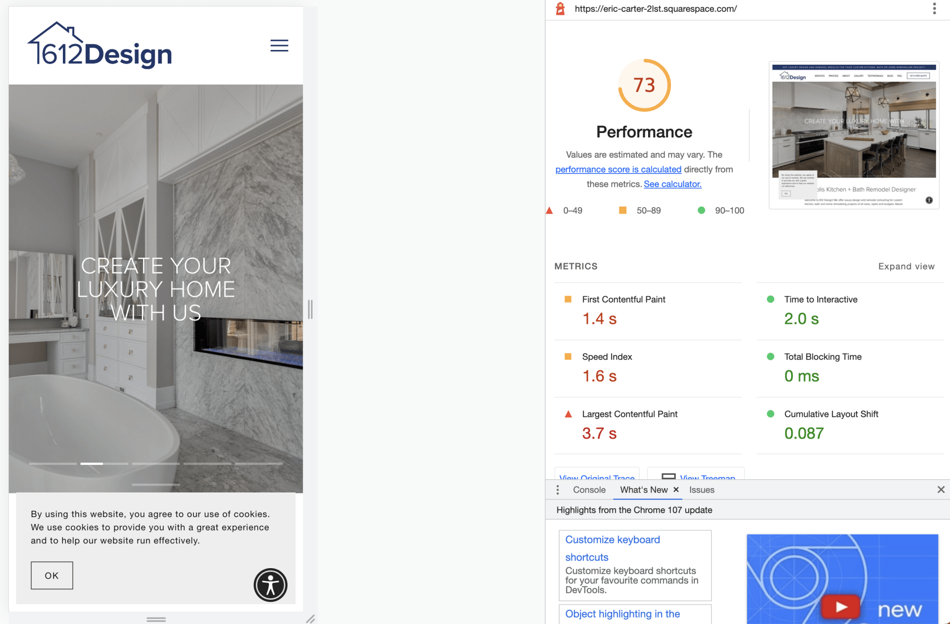The width and height of the screenshot is (950, 624).
Task: Click info icon on page screenshot thumbnail
Action: 929,200
